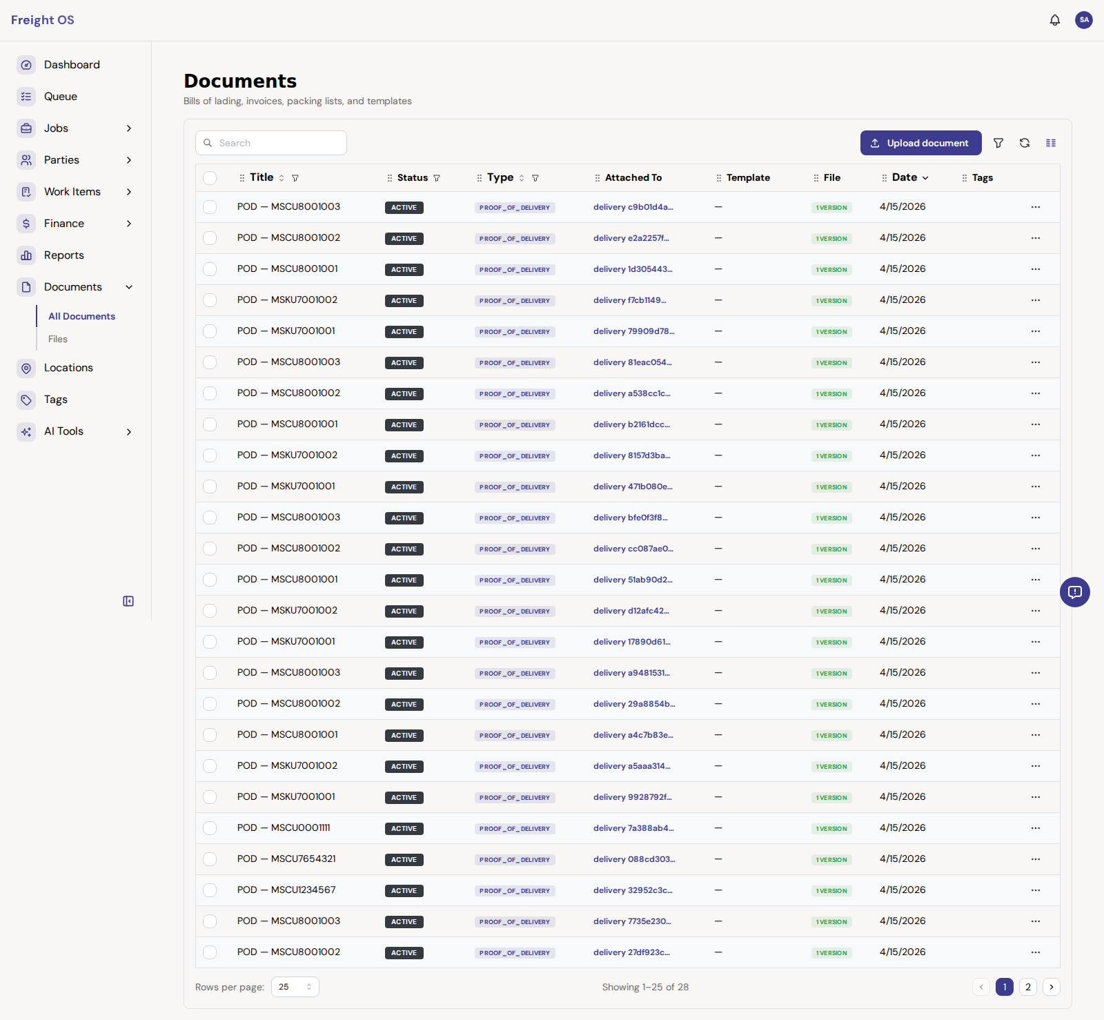Expand the Finance section in the sidebar
Image resolution: width=1104 pixels, height=1020 pixels.
point(129,223)
